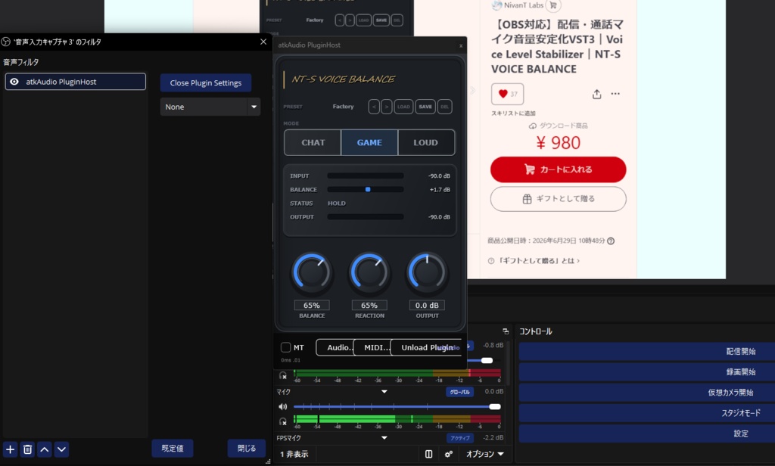Click the BALANCE meter indicator
Viewport: 775px width, 466px height.
click(368, 189)
